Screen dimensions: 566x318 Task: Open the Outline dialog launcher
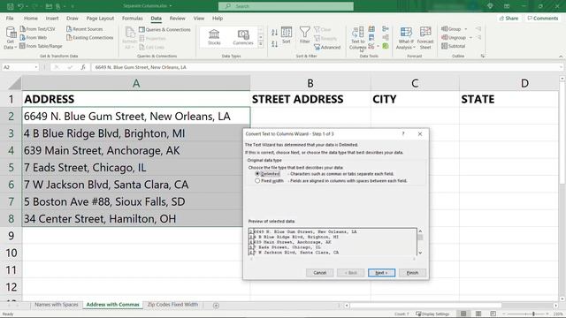[483, 57]
